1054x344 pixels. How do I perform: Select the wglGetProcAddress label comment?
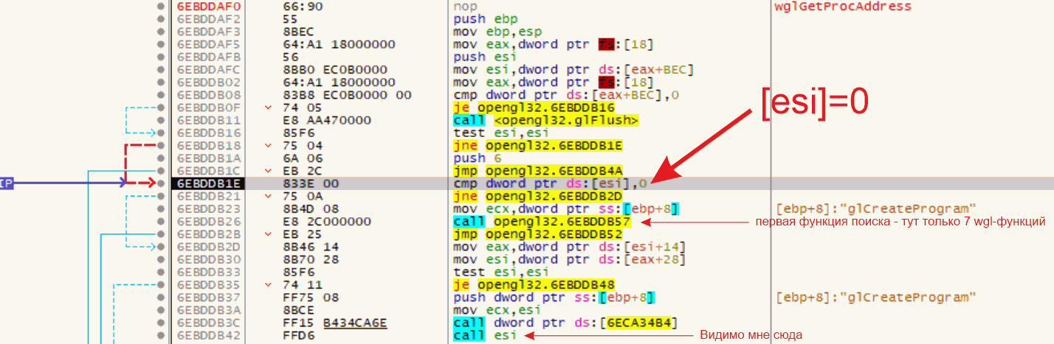click(x=843, y=7)
